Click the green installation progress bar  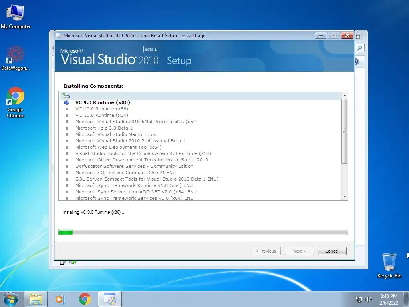click(x=203, y=232)
